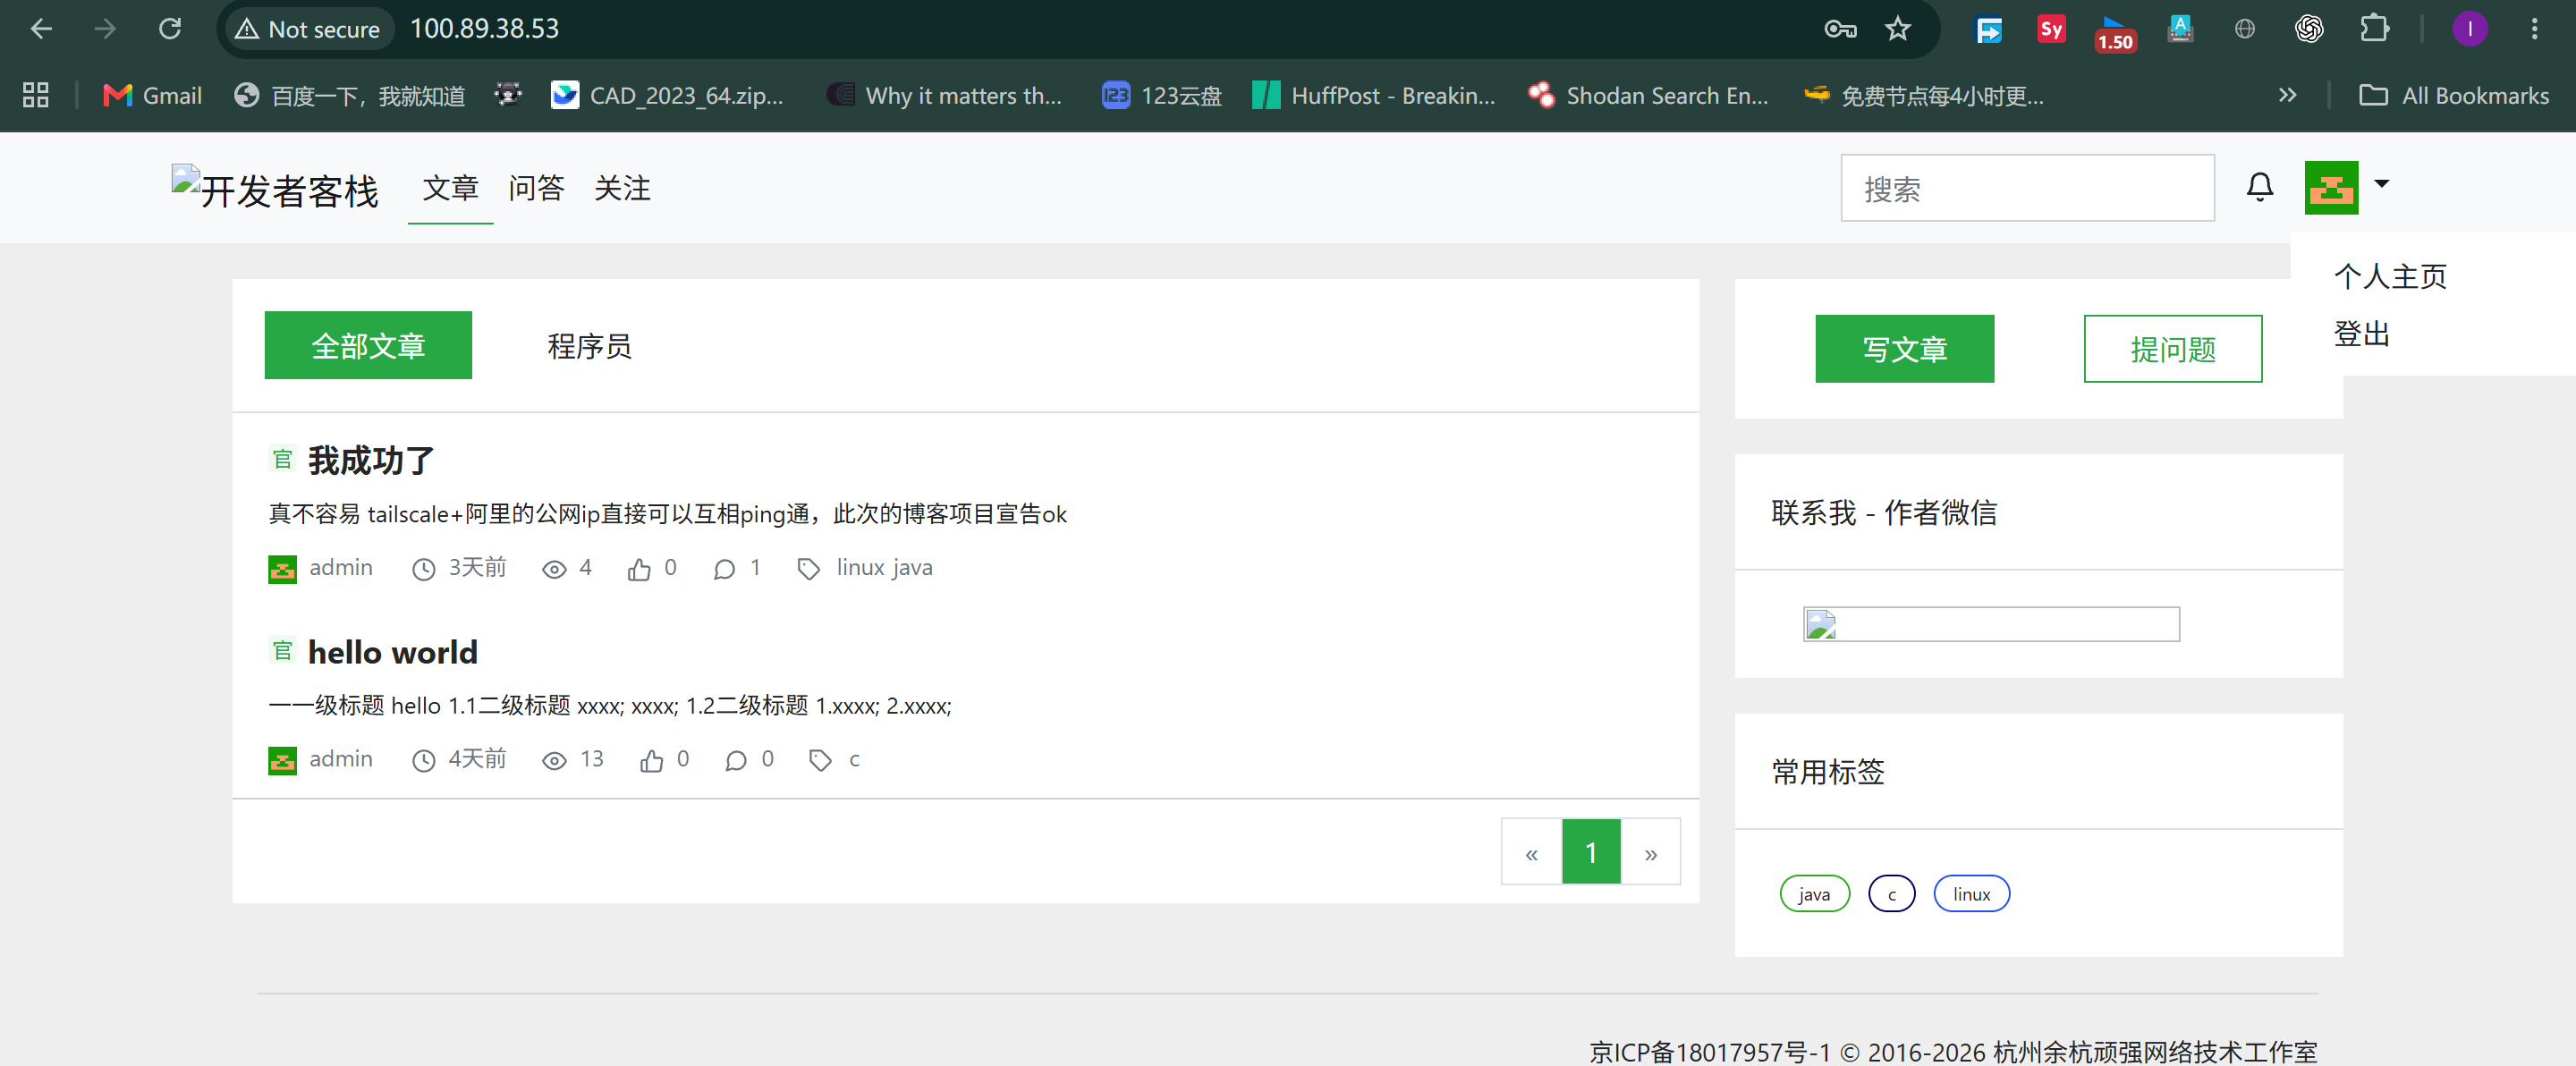Click the linux tag pill
2576x1066 pixels.
pyautogui.click(x=1971, y=894)
